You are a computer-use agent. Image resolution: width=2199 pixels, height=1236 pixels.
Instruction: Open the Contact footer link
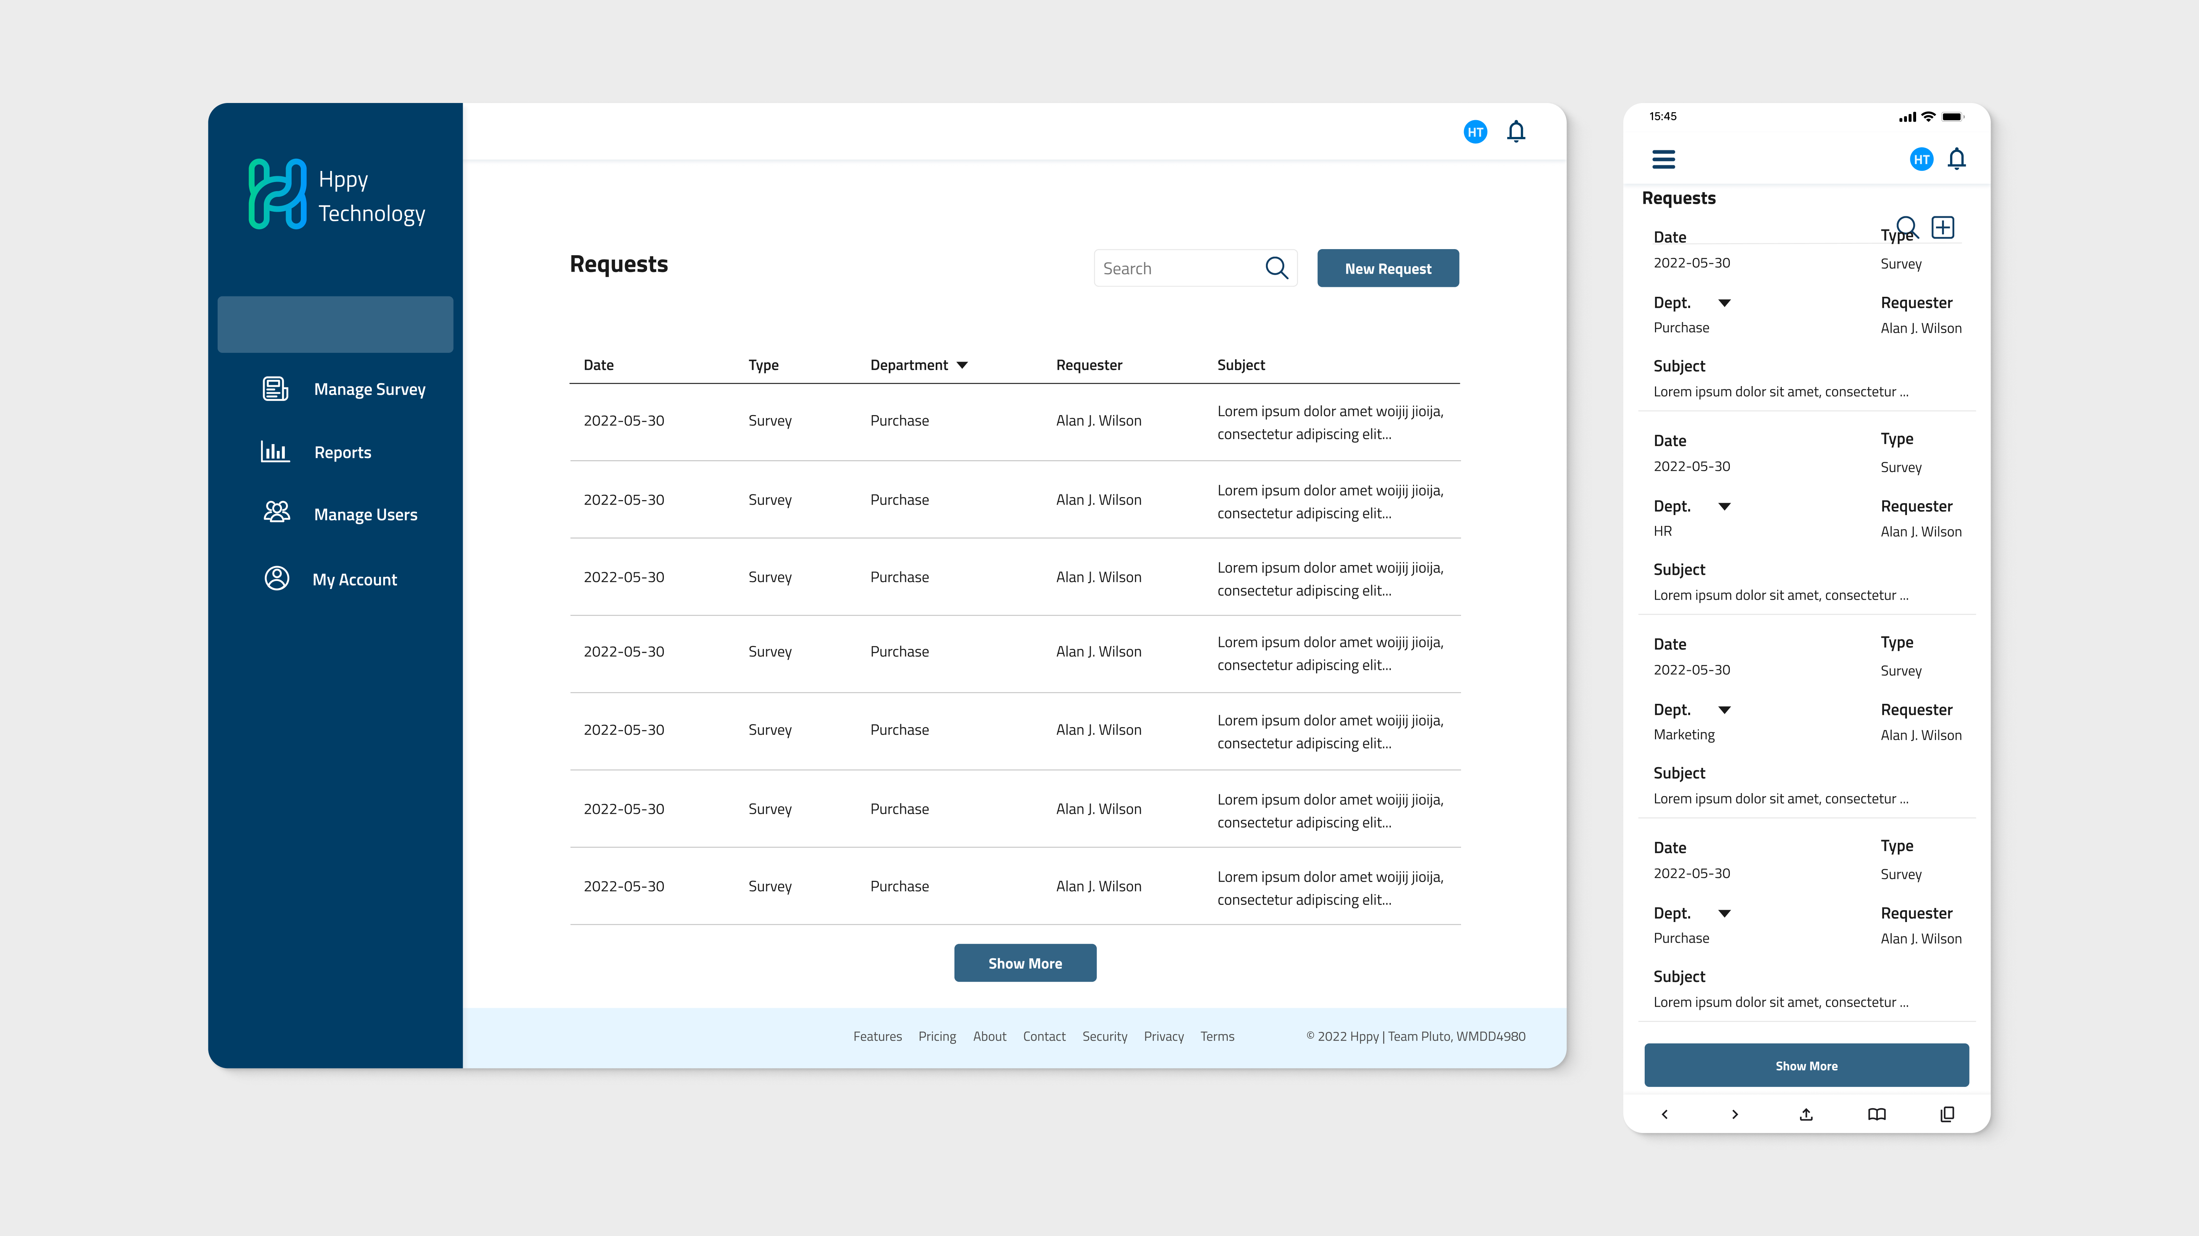click(1044, 1036)
